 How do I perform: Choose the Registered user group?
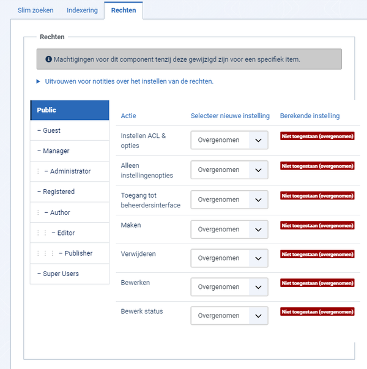[70, 192]
